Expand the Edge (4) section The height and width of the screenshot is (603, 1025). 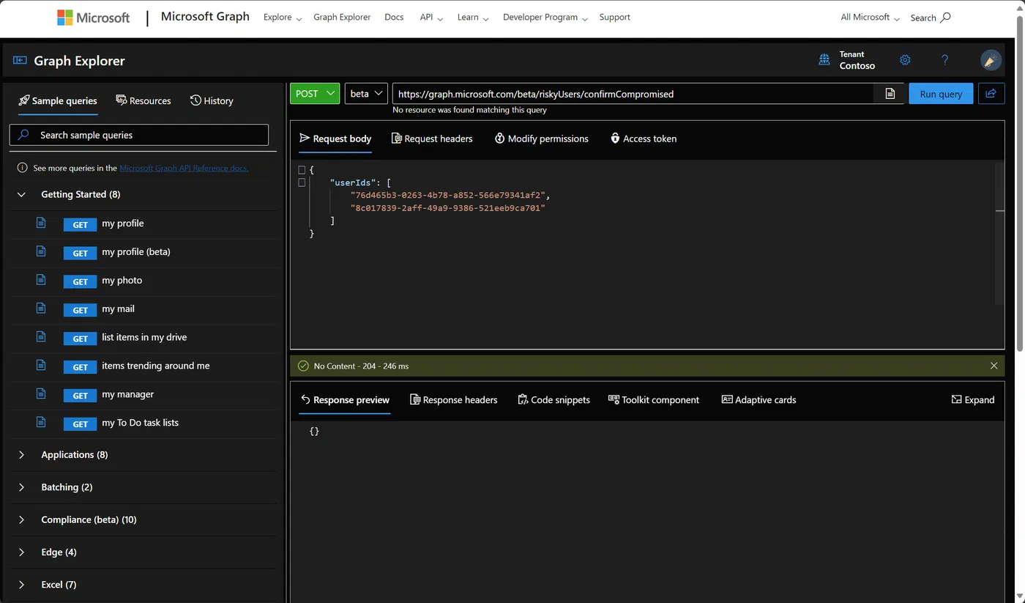(x=21, y=552)
